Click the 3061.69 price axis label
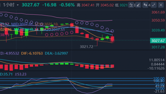This screenshot has height=94, width=166. tap(158, 12)
